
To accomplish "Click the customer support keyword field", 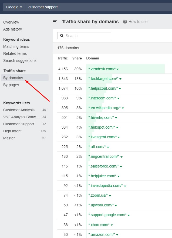I will click(x=81, y=7).
